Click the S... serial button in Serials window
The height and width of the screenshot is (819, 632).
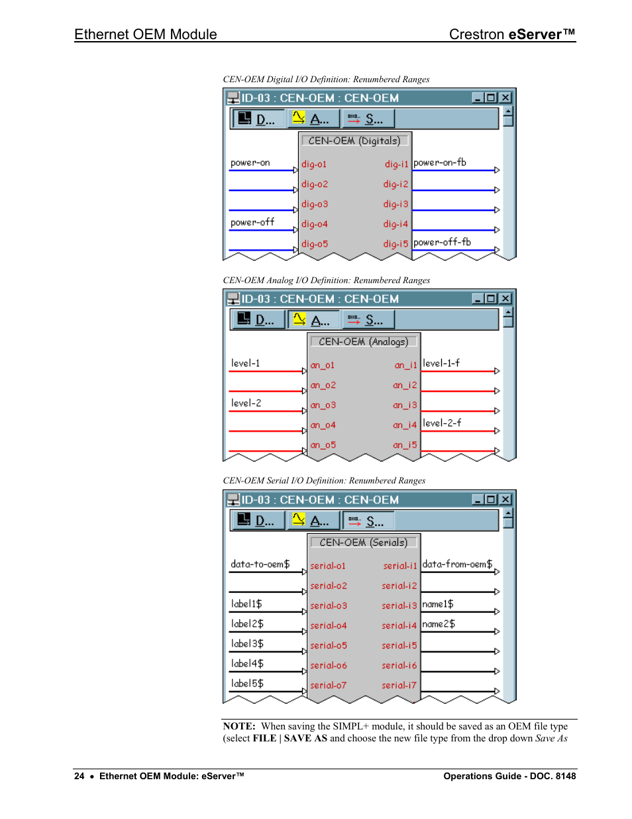click(368, 521)
